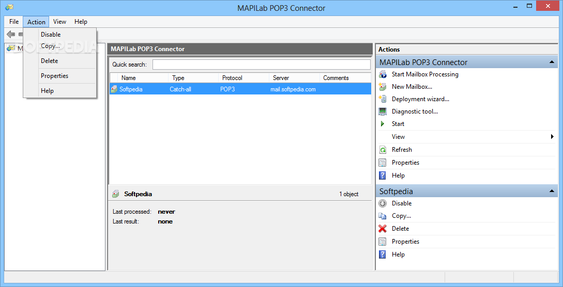Click the Last processed never value
The image size is (563, 287).
click(166, 212)
